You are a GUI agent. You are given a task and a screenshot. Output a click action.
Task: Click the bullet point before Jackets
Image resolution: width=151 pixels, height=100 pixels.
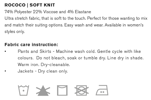(x=5, y=71)
